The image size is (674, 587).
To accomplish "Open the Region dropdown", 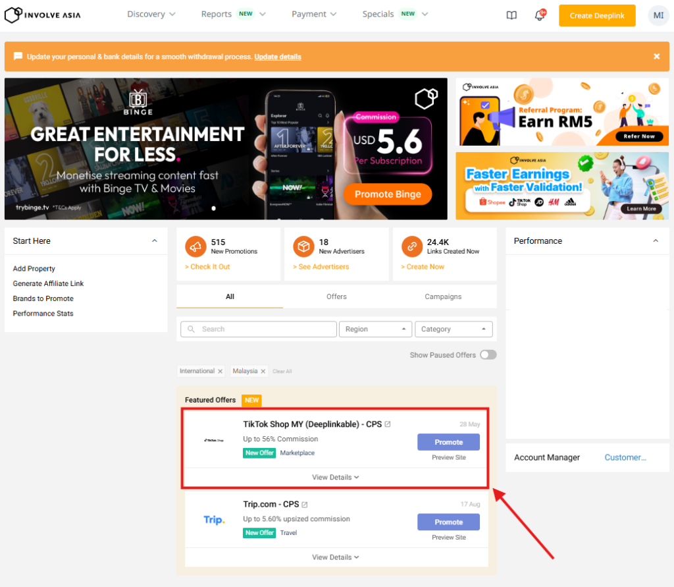I will point(375,329).
